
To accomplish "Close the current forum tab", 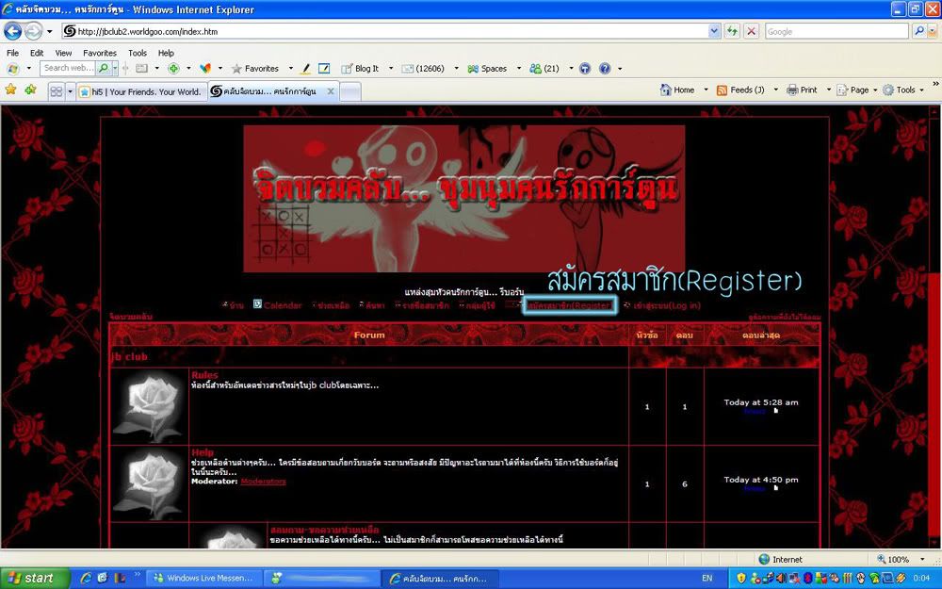I will pyautogui.click(x=331, y=91).
